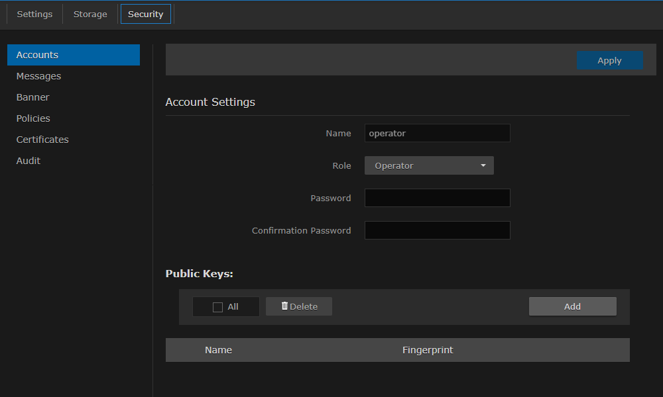Click the Password input field
The width and height of the screenshot is (663, 397).
(x=437, y=198)
